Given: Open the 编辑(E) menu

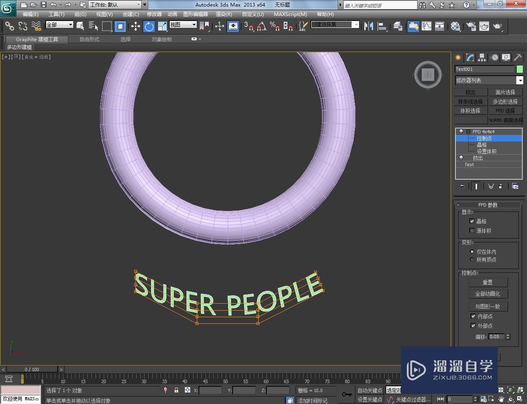Looking at the screenshot, I should point(30,14).
